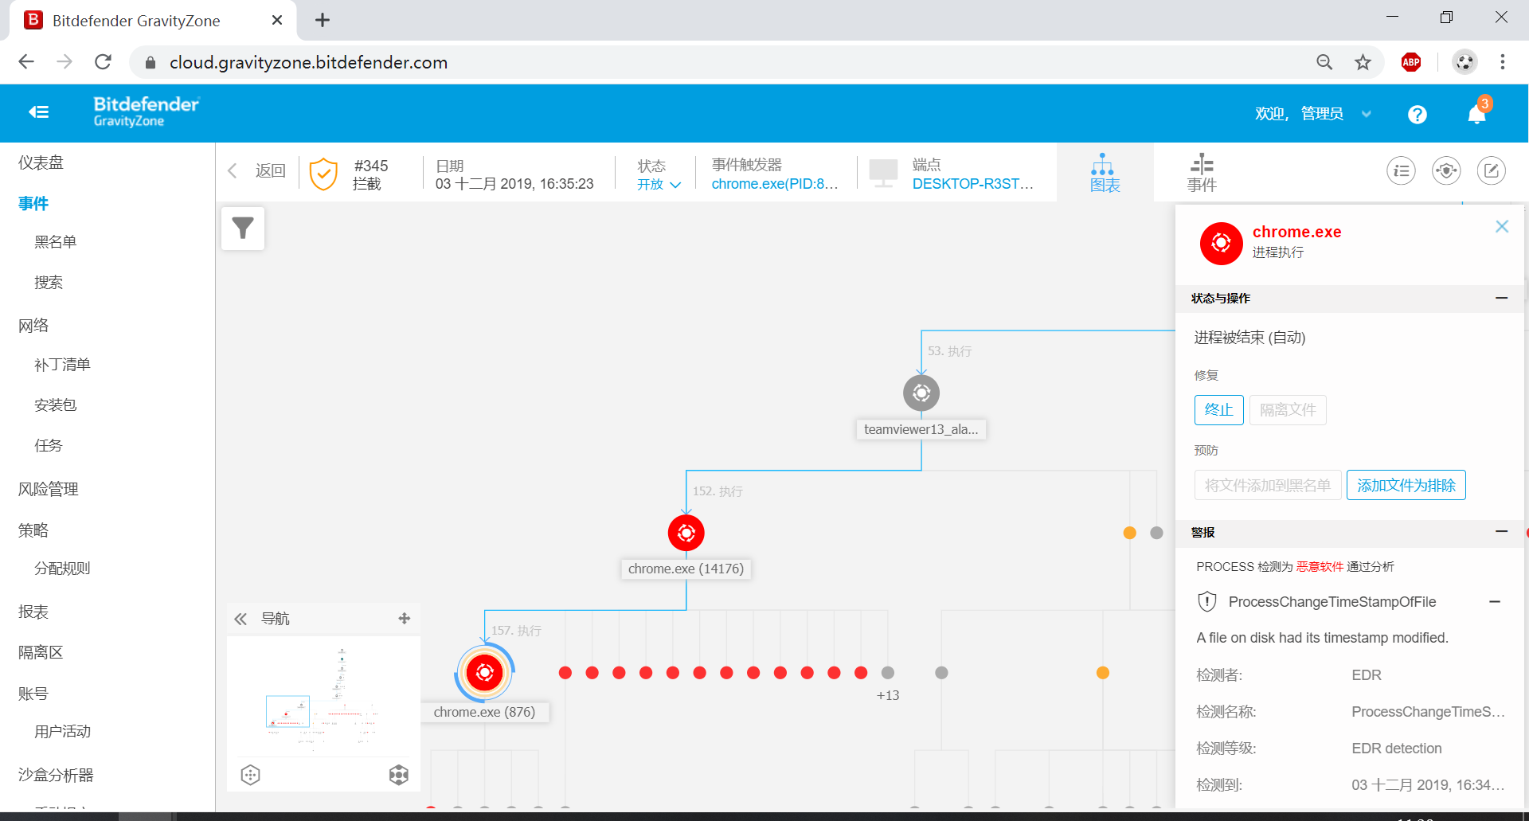This screenshot has height=821, width=1529.
Task: Collapse the 警报 section
Action: (1502, 532)
